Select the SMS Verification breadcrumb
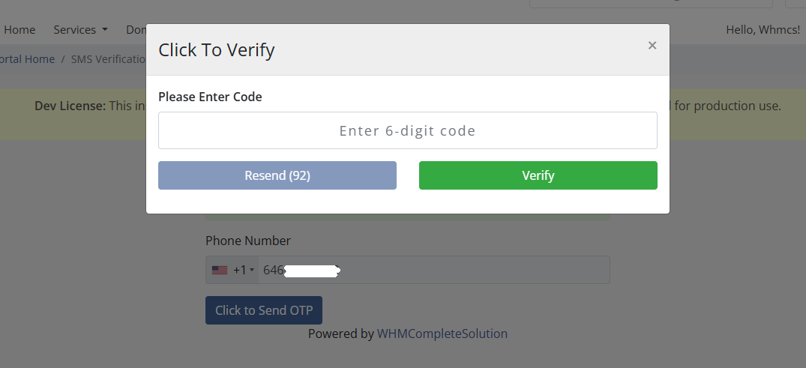This screenshot has height=368, width=806. pyautogui.click(x=109, y=59)
